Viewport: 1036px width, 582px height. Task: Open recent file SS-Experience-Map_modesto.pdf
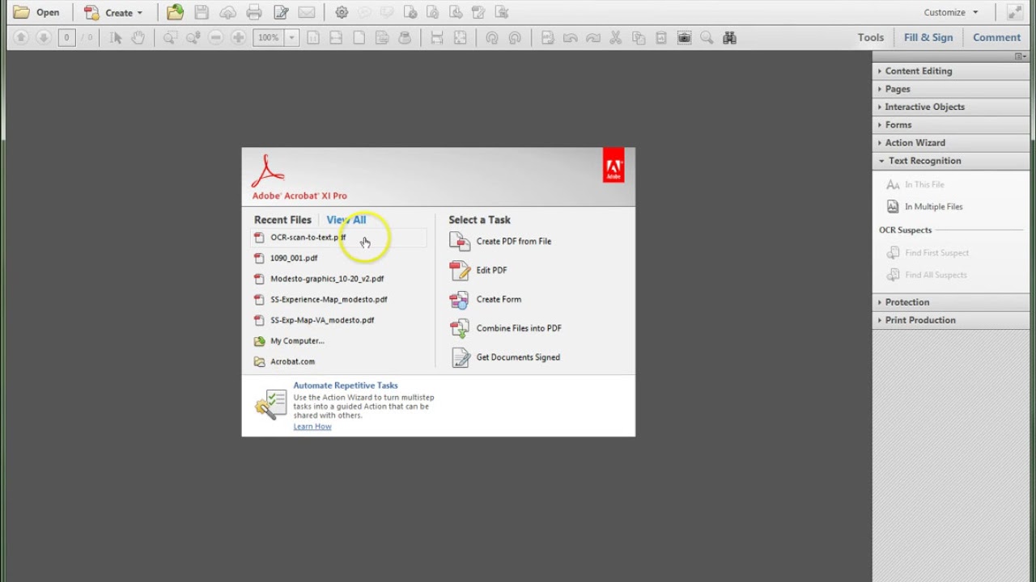click(329, 299)
